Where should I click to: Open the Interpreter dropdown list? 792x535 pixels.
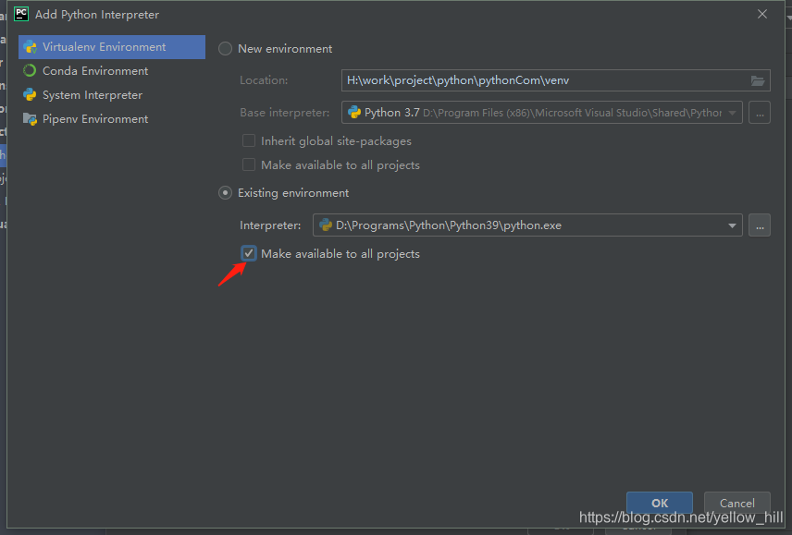pos(731,225)
